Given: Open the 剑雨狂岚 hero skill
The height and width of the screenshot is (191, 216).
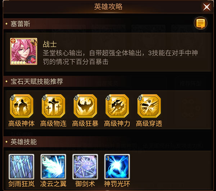Looking at the screenshot, I should [22, 167].
